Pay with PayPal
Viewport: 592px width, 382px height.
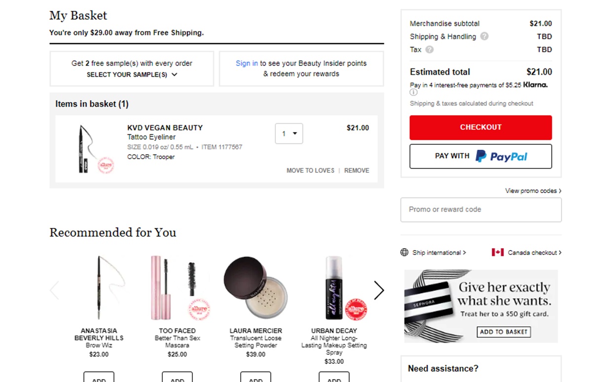pos(481,157)
